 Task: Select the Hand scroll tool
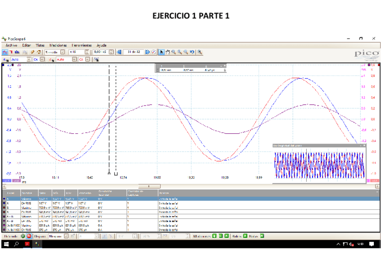168,52
